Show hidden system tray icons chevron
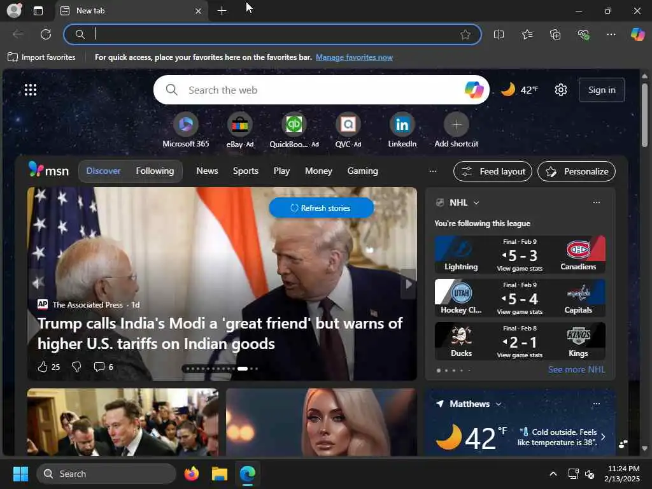 (553, 474)
